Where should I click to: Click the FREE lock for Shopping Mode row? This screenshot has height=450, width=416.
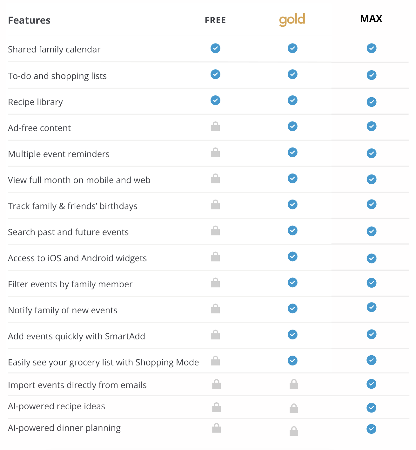[215, 361]
